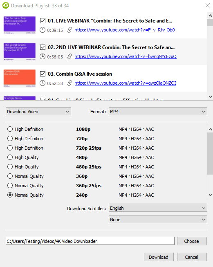This screenshot has height=267, width=213.
Task: Uncheck the Combin Q&A live session checkbox
Action: tap(43, 74)
